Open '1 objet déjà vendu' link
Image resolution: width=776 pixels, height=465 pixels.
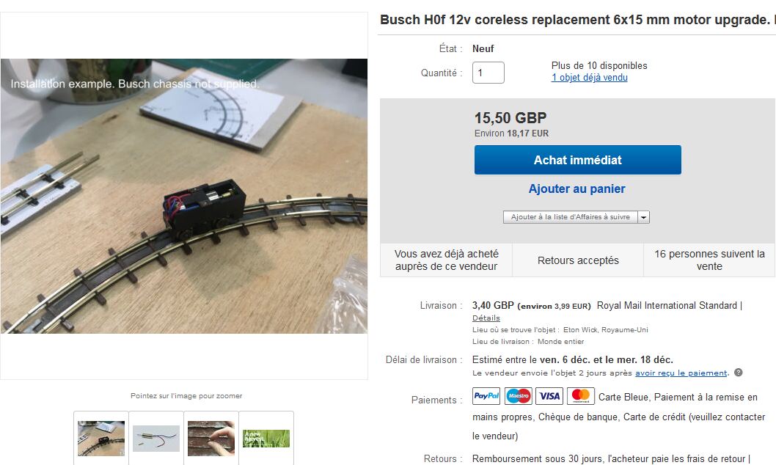[x=590, y=78]
